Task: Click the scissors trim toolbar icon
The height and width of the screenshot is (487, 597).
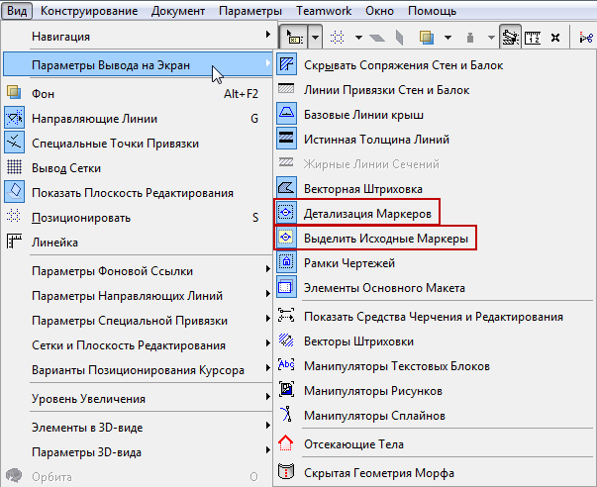Action: pyautogui.click(x=586, y=38)
